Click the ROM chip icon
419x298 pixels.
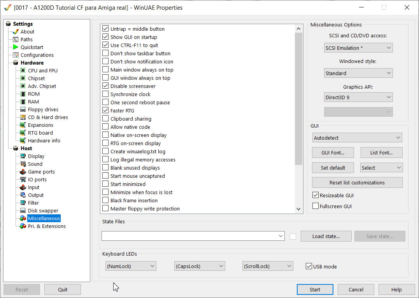[x=23, y=94]
